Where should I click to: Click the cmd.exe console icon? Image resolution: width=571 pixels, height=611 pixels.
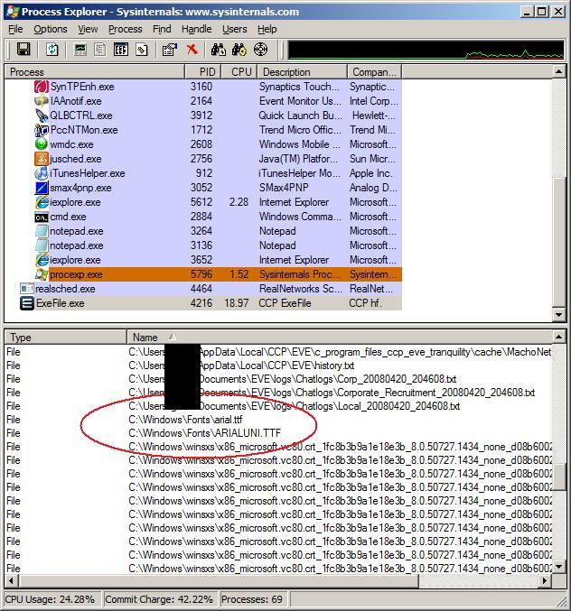click(42, 217)
